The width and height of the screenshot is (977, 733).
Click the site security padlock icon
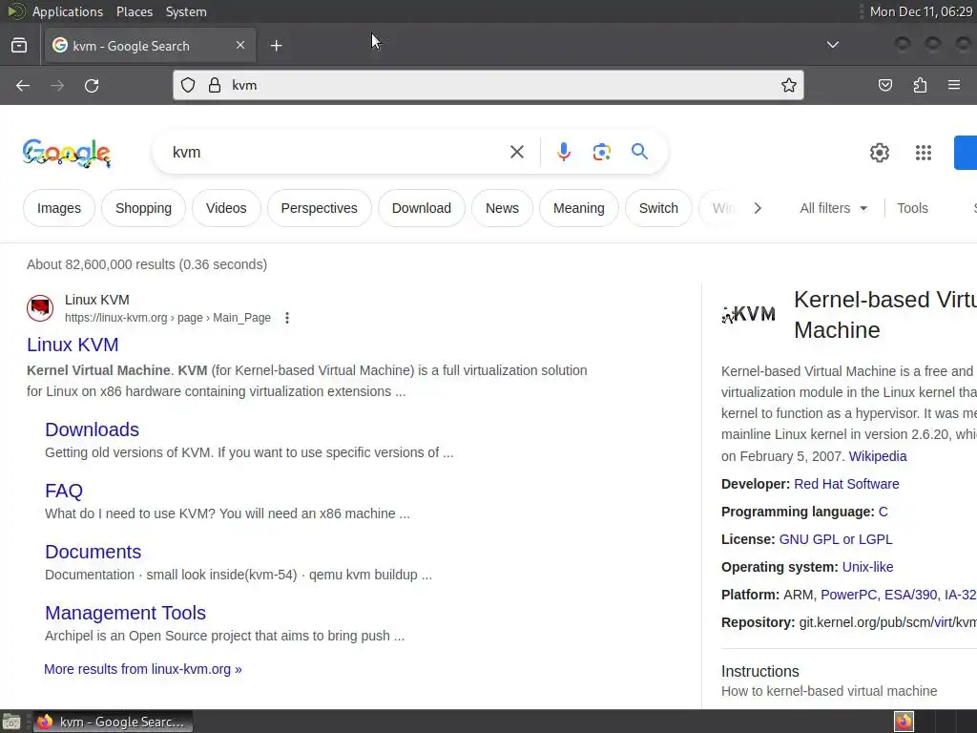click(215, 85)
